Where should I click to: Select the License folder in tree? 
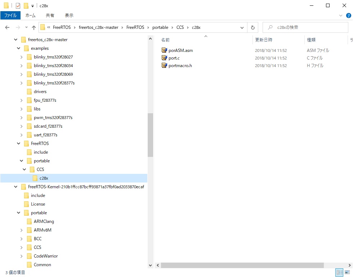pos(38,204)
